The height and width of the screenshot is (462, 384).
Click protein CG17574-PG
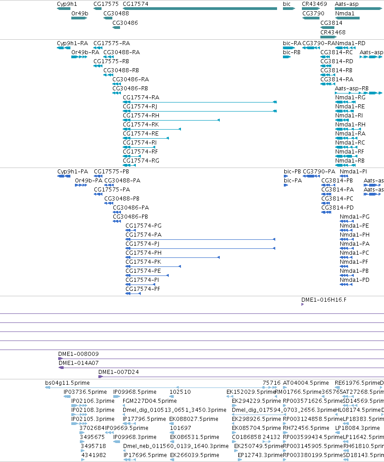[131, 230]
